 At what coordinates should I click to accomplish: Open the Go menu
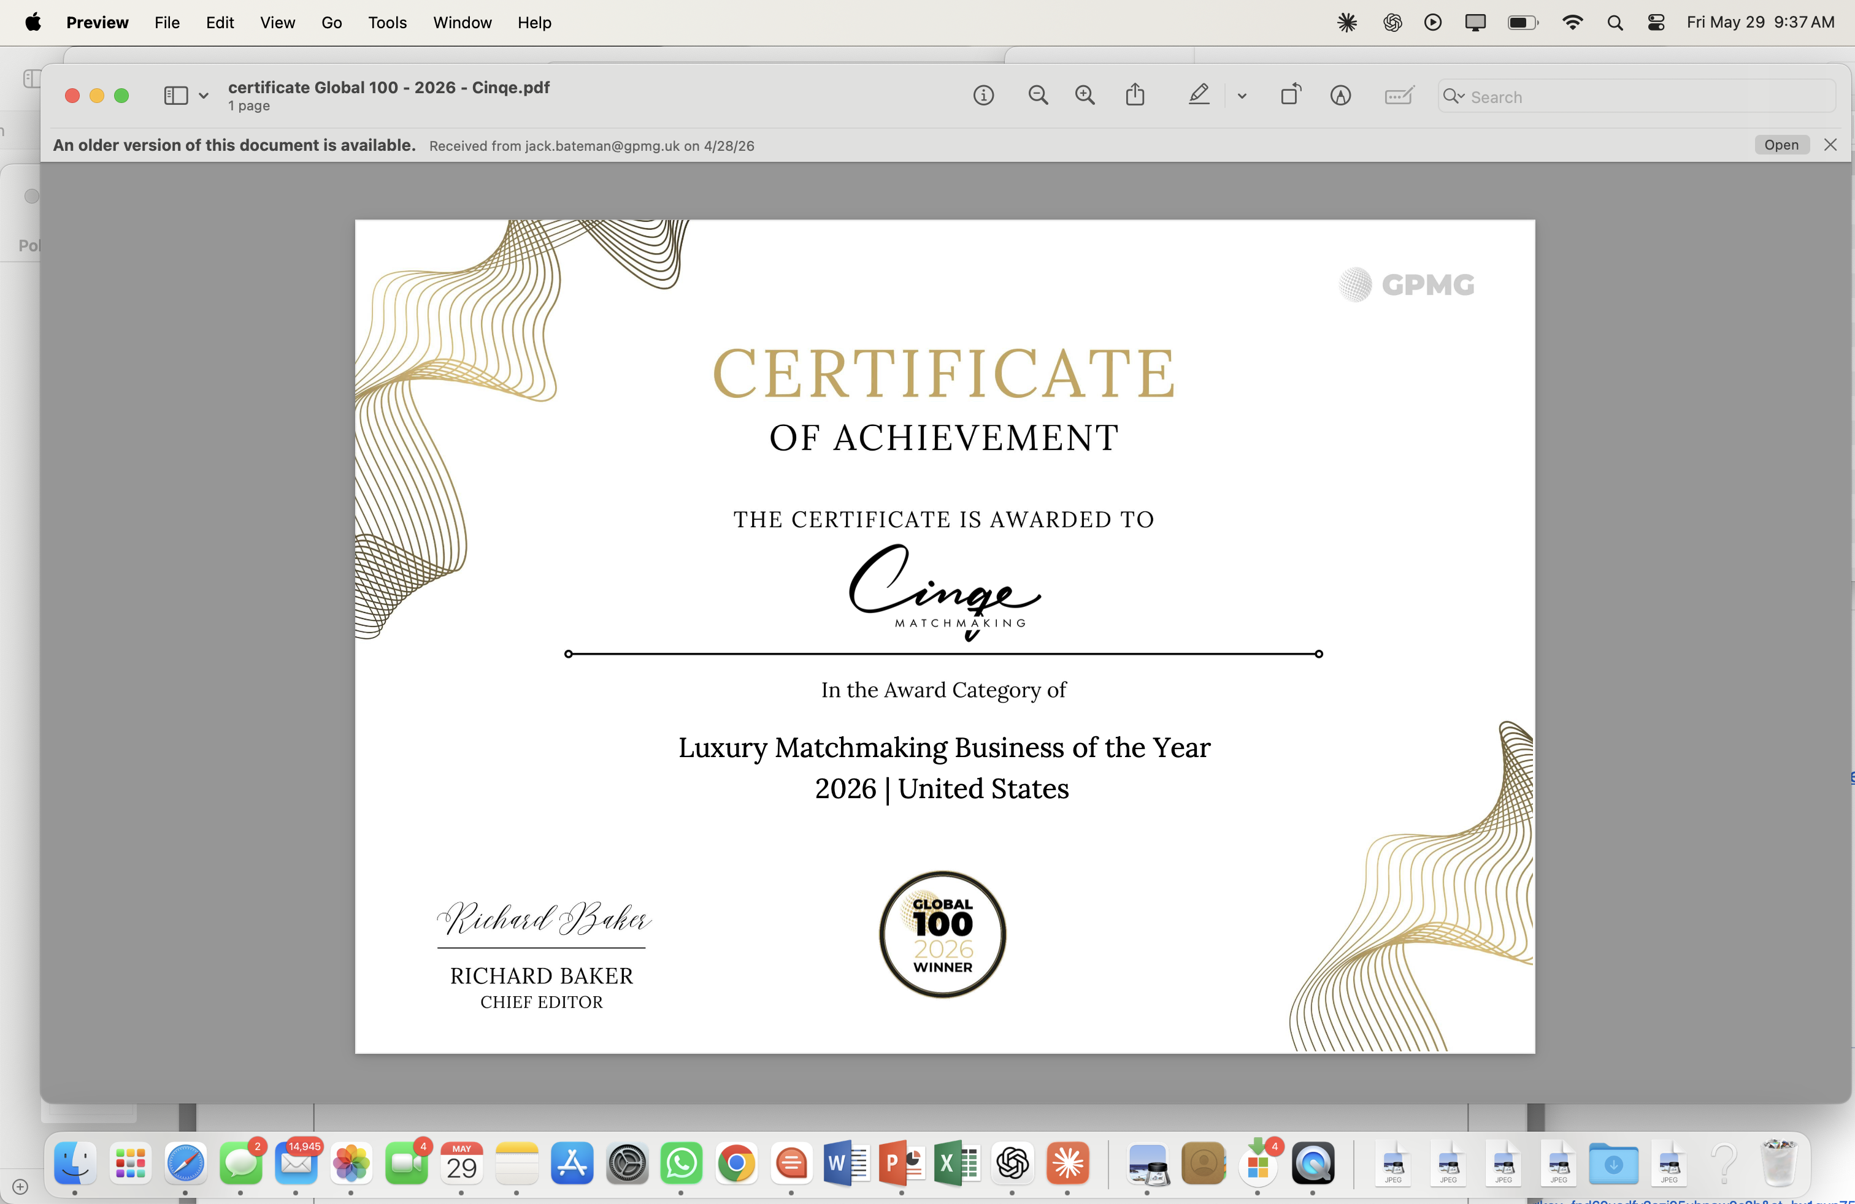(331, 23)
